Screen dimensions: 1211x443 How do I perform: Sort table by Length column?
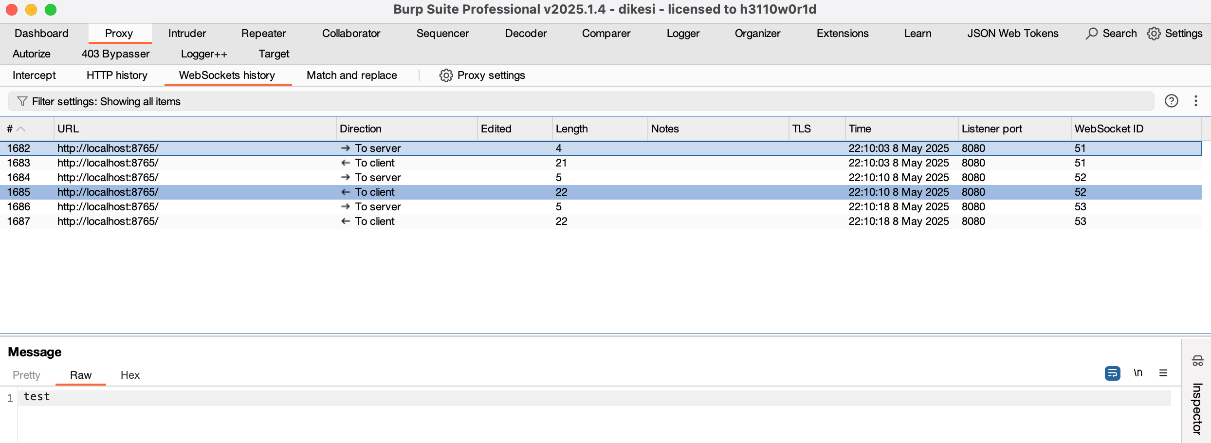tap(600, 129)
